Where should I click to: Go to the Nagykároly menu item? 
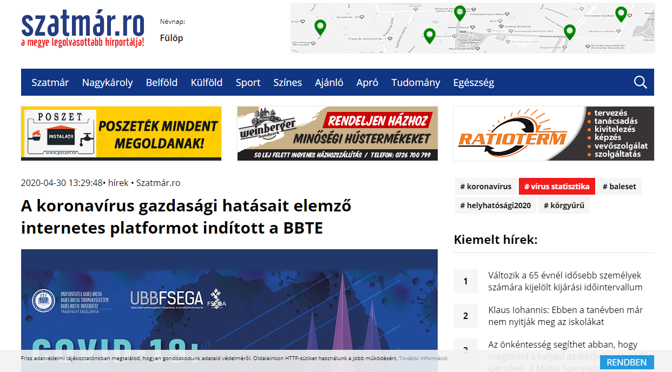pos(107,83)
